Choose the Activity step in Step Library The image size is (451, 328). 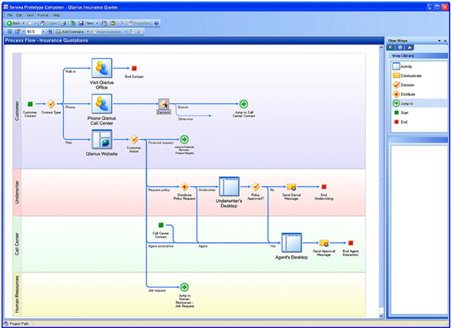(402, 67)
